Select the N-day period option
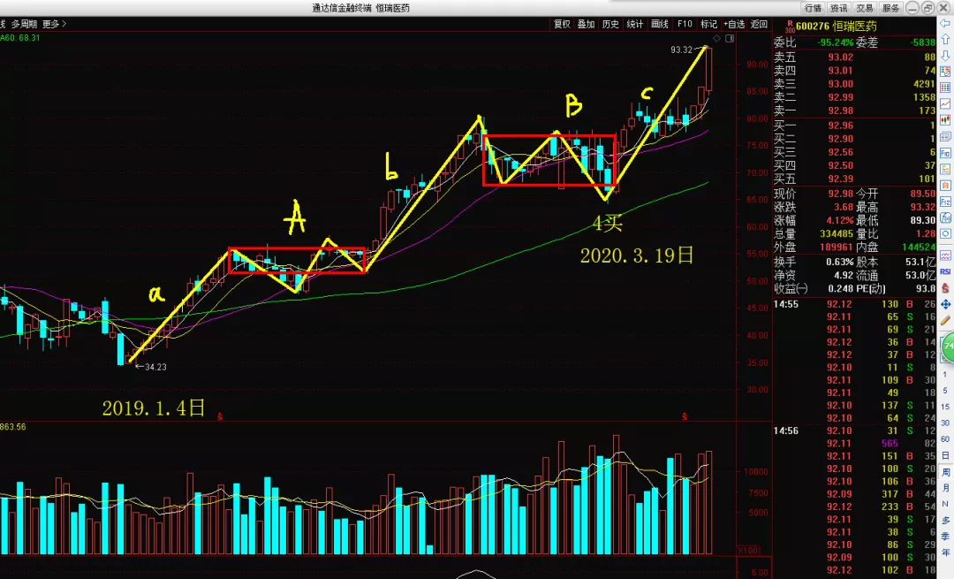The image size is (954, 579). (x=945, y=504)
